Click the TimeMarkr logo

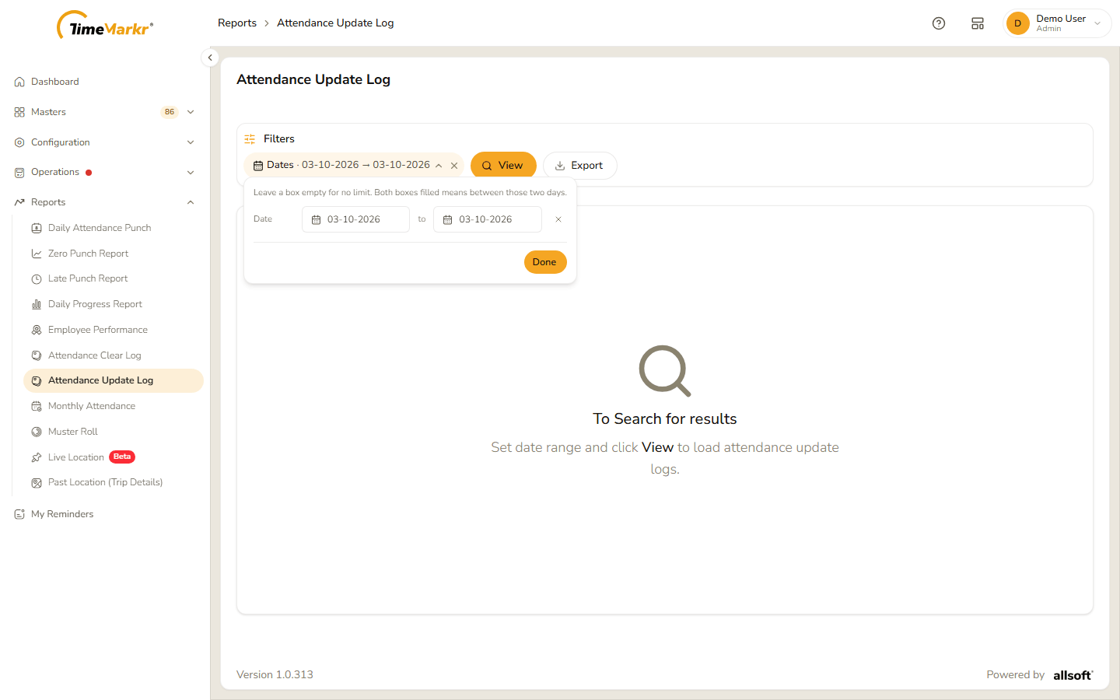coord(105,25)
